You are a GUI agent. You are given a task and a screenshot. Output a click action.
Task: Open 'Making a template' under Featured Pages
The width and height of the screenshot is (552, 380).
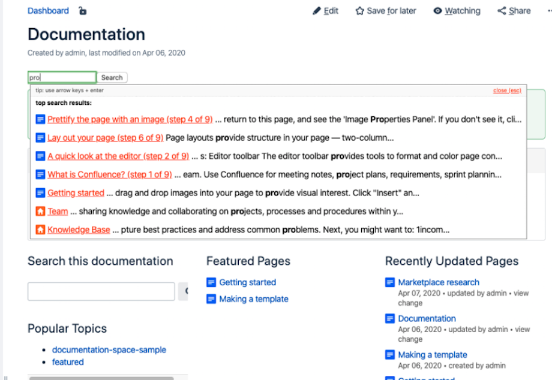point(253,299)
